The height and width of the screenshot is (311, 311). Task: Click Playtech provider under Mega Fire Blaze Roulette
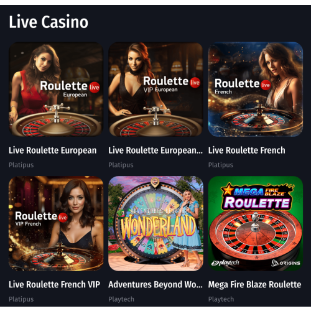[x=221, y=299]
